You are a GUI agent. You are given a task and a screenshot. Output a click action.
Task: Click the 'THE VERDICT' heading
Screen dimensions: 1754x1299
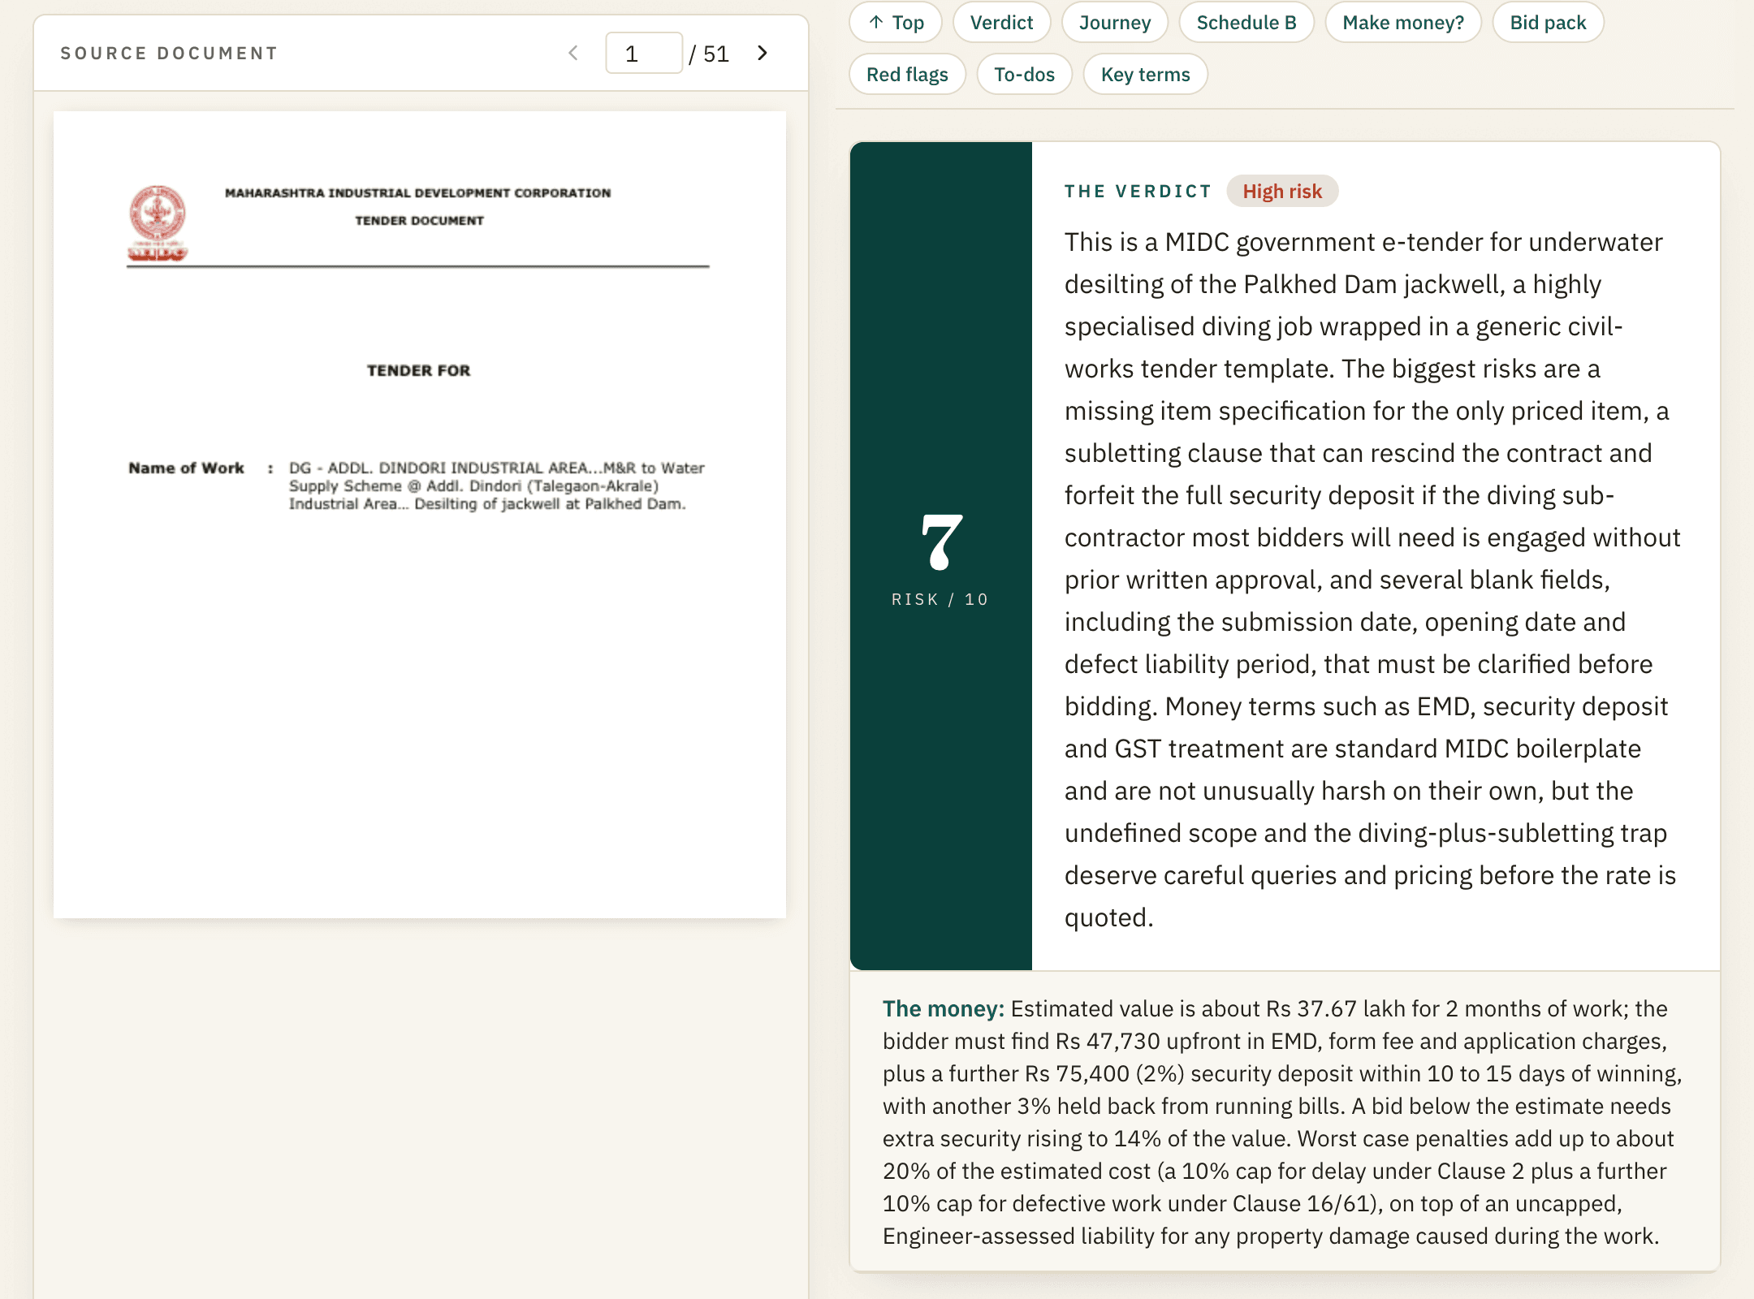tap(1138, 192)
